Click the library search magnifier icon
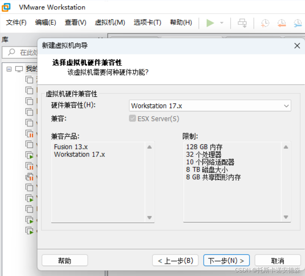Screen dimensions: 305x276 tap(11, 52)
